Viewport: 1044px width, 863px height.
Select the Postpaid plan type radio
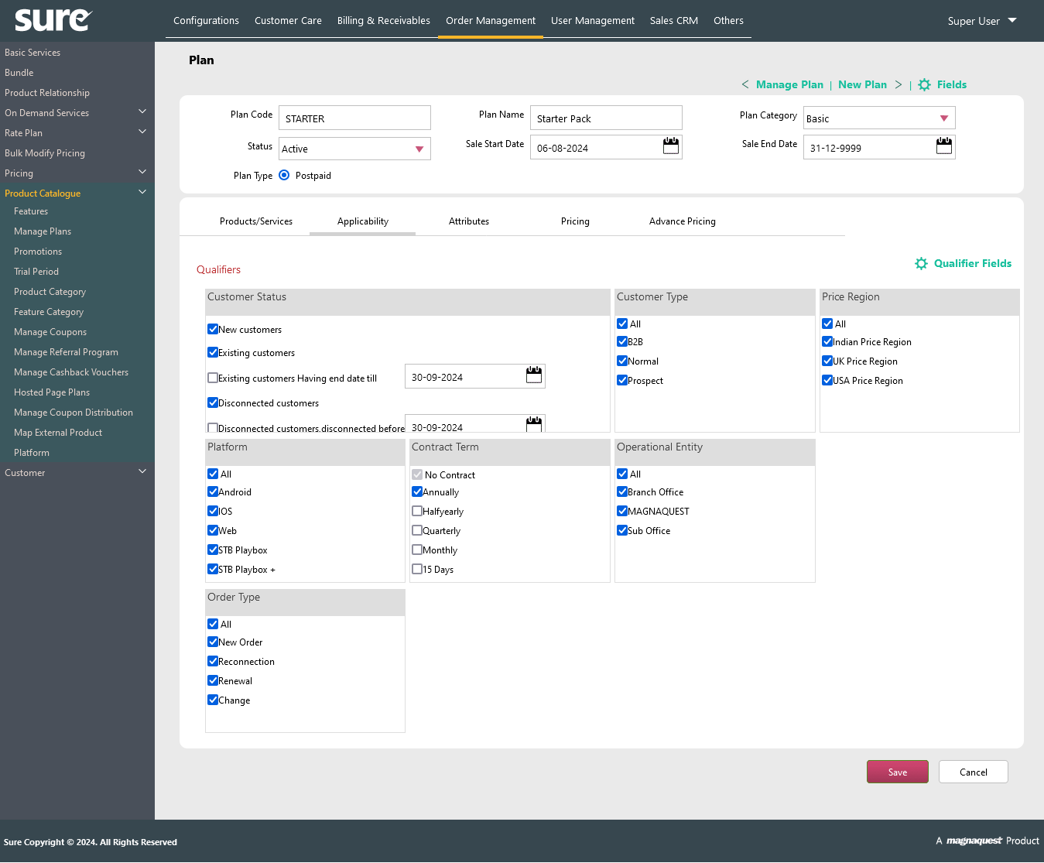284,175
